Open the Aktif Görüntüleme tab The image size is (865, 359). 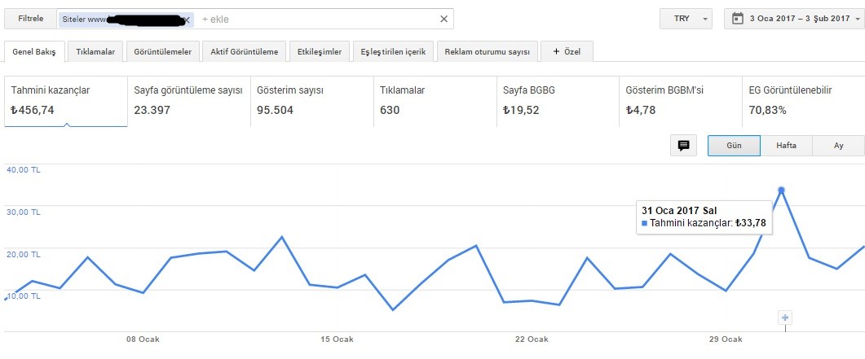[245, 52]
